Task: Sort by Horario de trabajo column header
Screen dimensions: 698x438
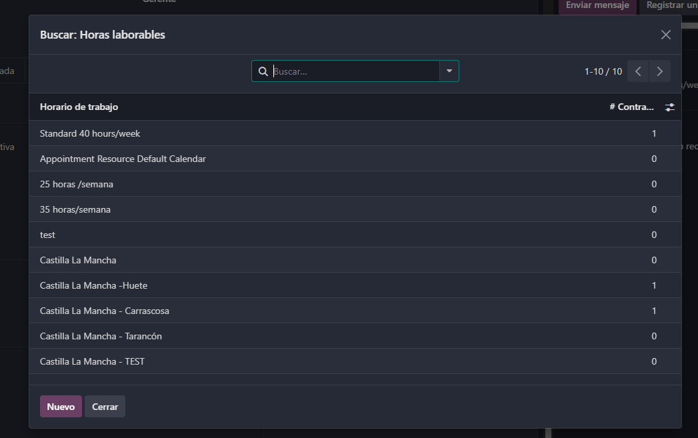Action: (x=79, y=107)
